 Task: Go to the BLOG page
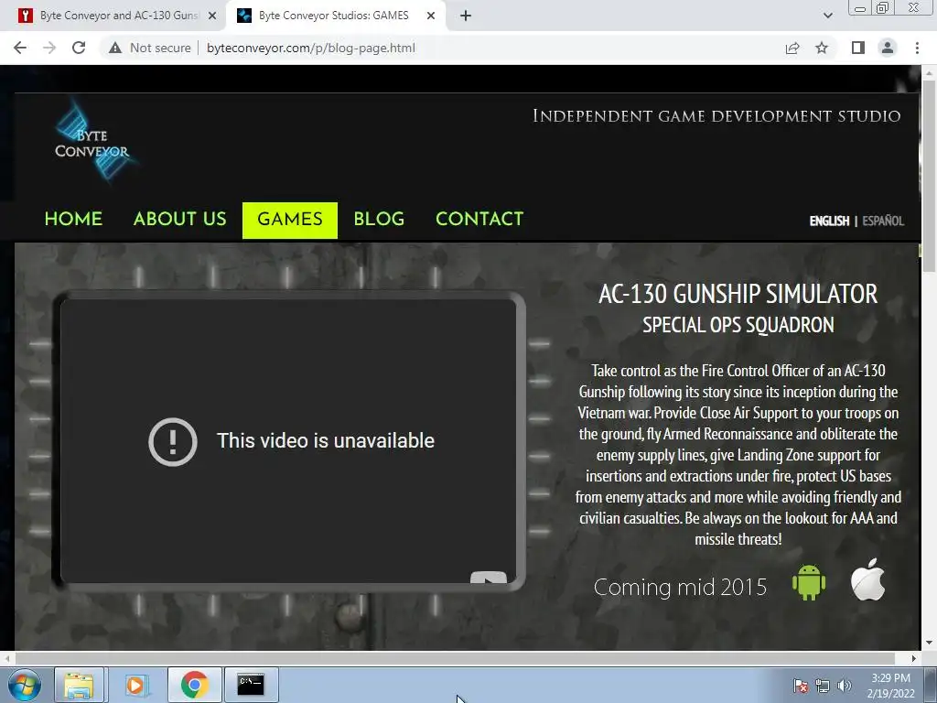[379, 219]
